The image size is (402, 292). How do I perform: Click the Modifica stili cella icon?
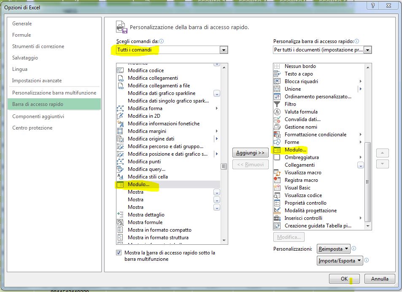tap(120, 177)
